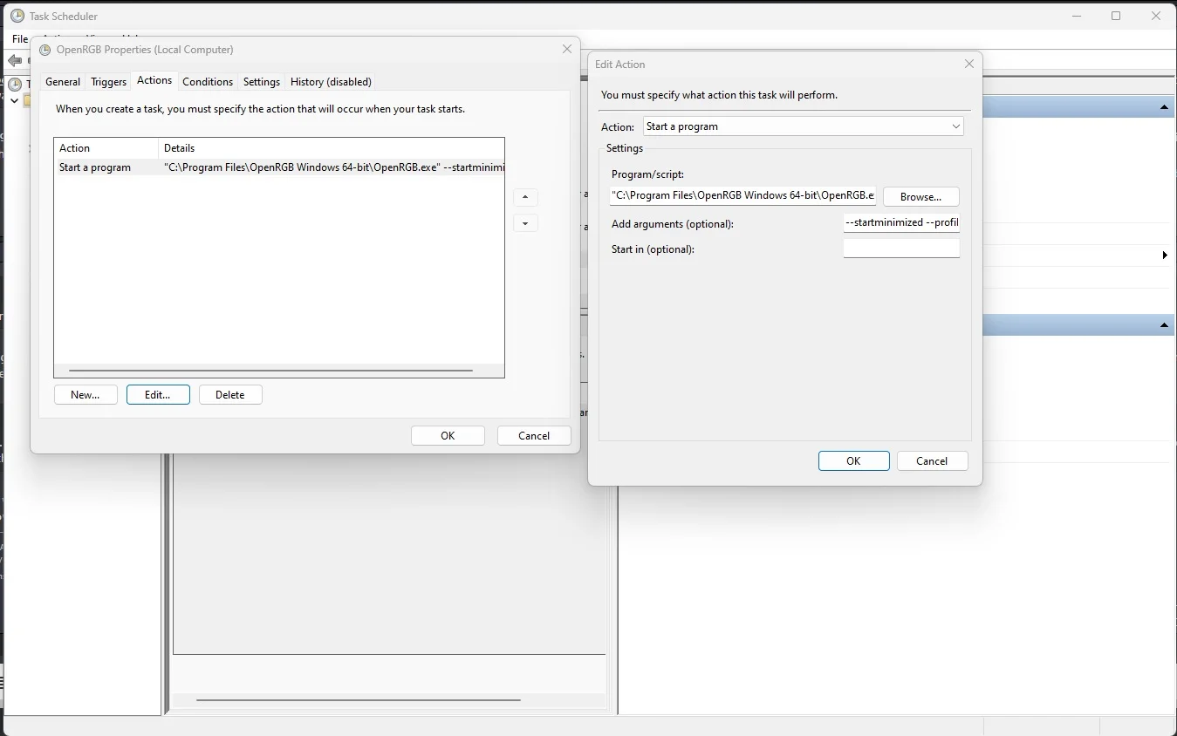Collapse the top Actions pane section arrow
The image size is (1177, 736).
(1164, 107)
